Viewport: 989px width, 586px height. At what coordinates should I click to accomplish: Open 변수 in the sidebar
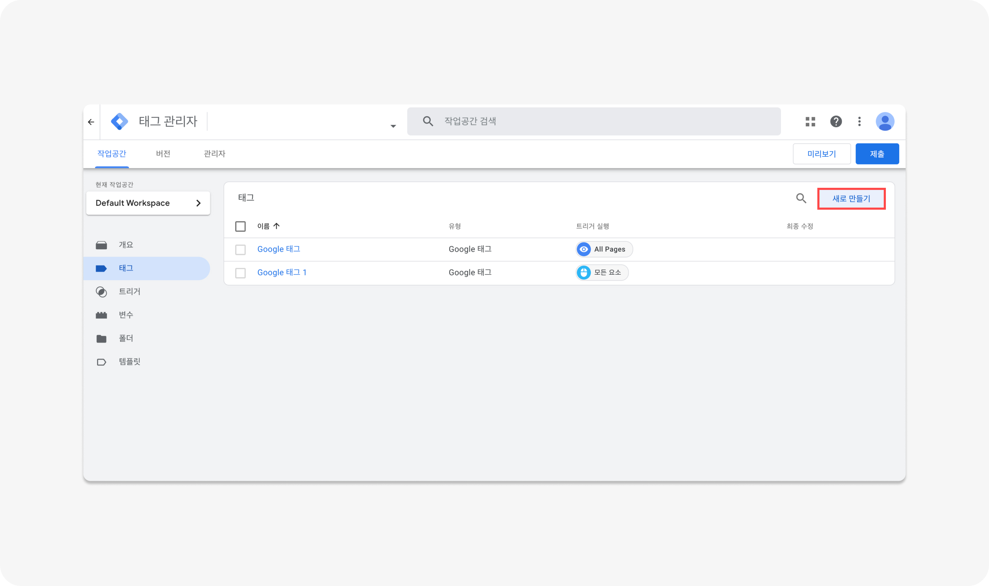[147, 315]
